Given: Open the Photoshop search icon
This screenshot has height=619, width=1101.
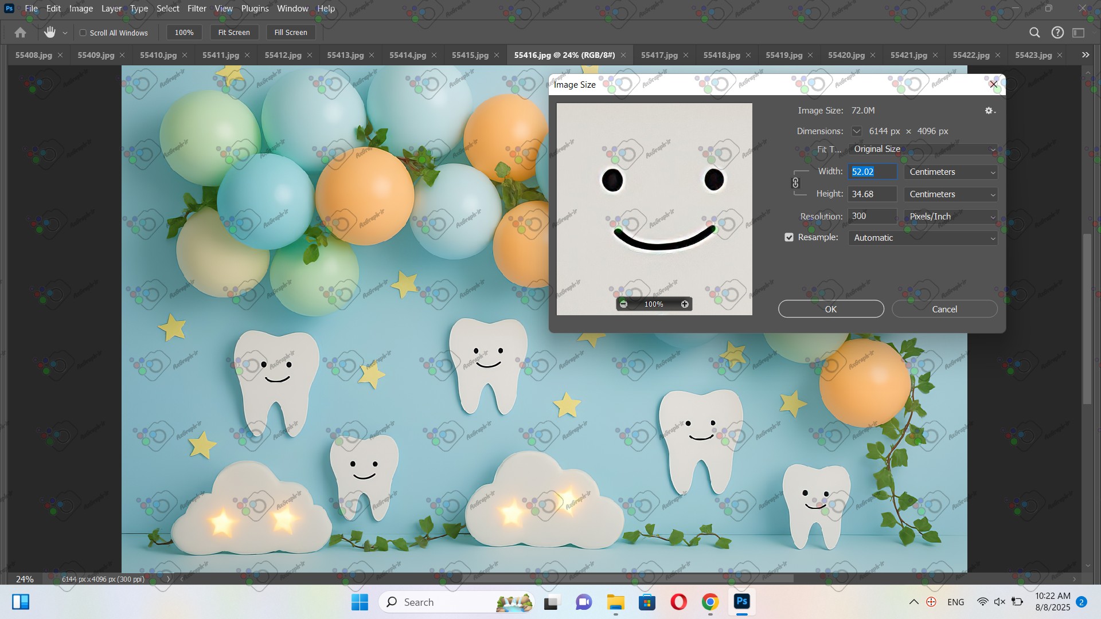Looking at the screenshot, I should click(1034, 33).
